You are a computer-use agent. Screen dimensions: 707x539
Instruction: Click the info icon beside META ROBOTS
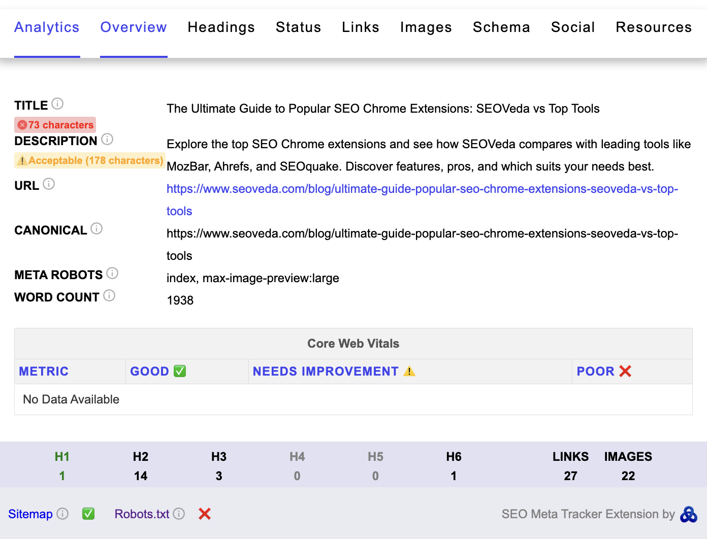point(112,273)
